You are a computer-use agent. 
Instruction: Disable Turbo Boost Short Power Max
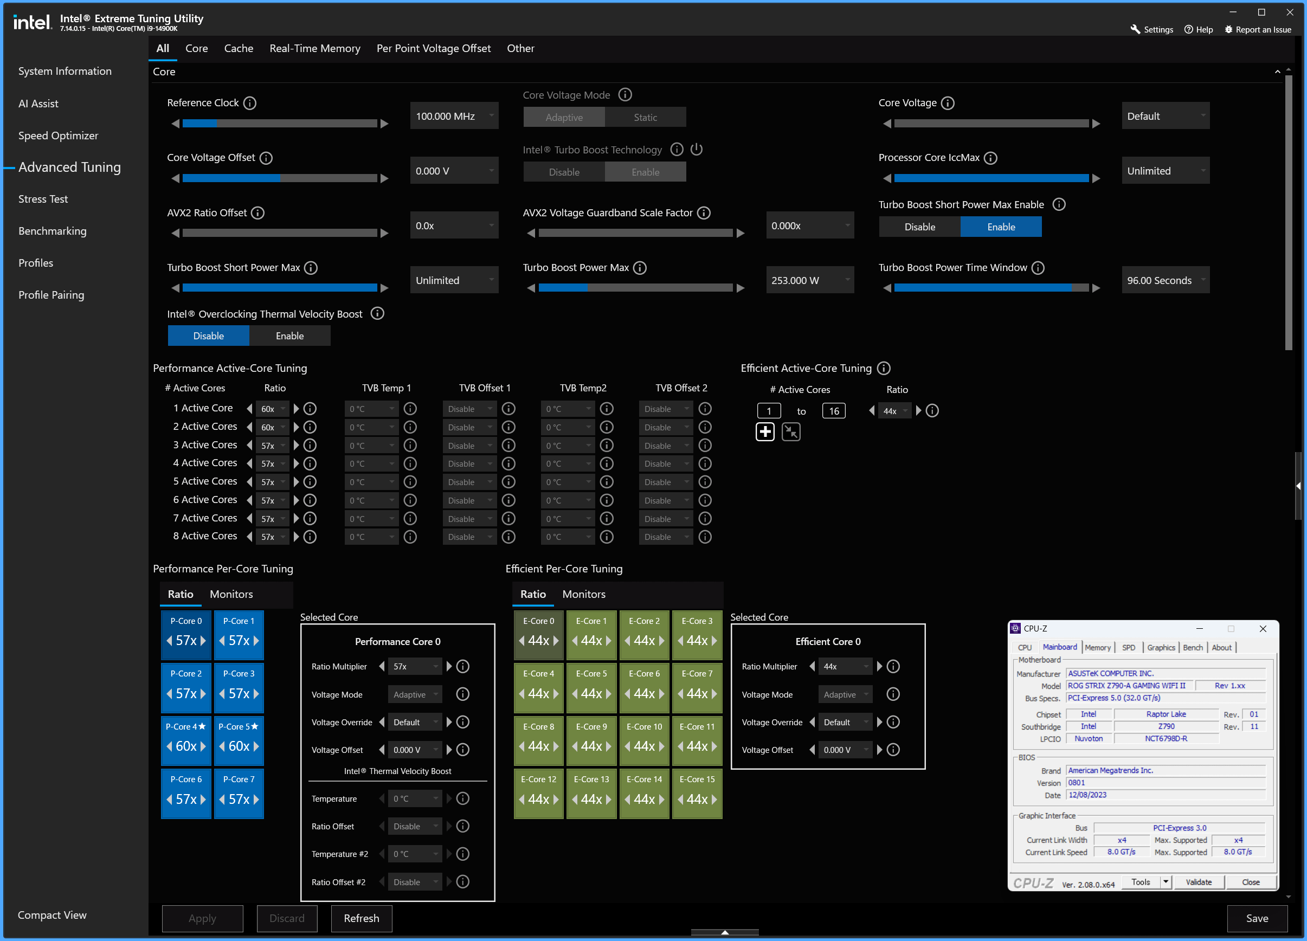920,227
